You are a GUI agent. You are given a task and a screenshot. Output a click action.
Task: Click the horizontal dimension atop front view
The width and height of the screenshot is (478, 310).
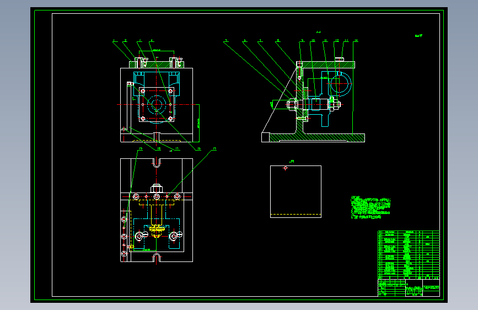pyautogui.click(x=157, y=50)
